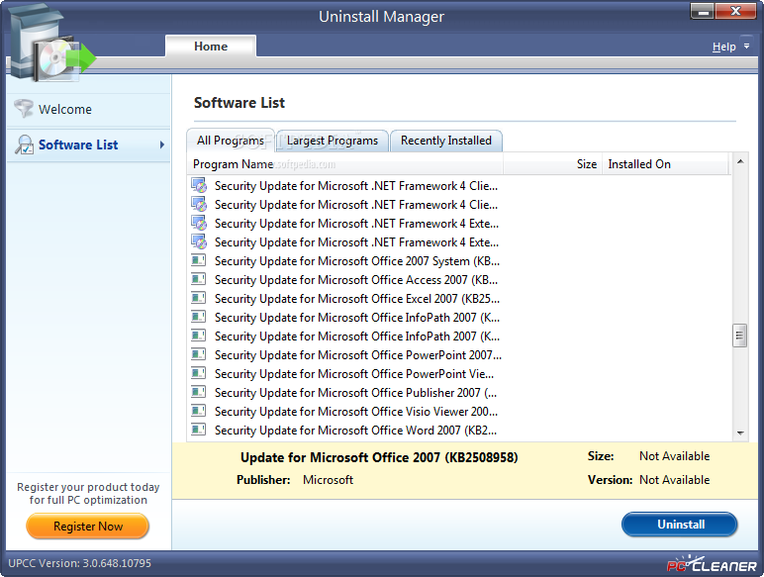The height and width of the screenshot is (577, 764).
Task: Switch to the All Programs tab
Action: point(231,141)
